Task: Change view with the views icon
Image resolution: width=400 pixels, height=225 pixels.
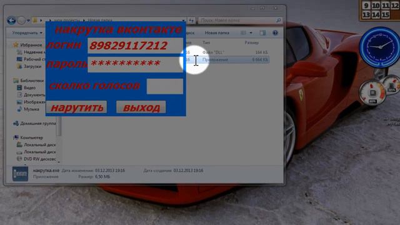Action: coord(243,33)
